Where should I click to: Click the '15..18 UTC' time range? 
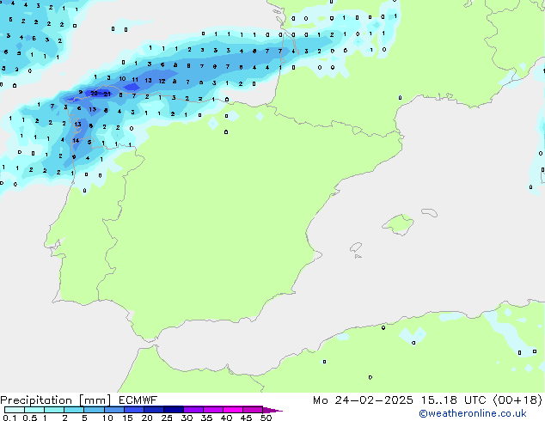453,400
